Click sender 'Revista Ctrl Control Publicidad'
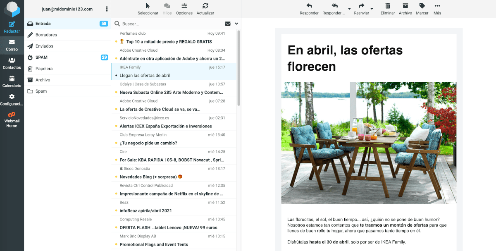 tap(146, 186)
